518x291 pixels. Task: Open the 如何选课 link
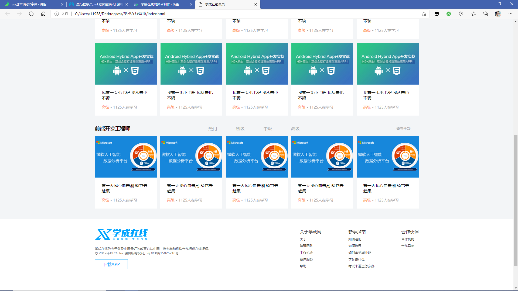(x=355, y=246)
